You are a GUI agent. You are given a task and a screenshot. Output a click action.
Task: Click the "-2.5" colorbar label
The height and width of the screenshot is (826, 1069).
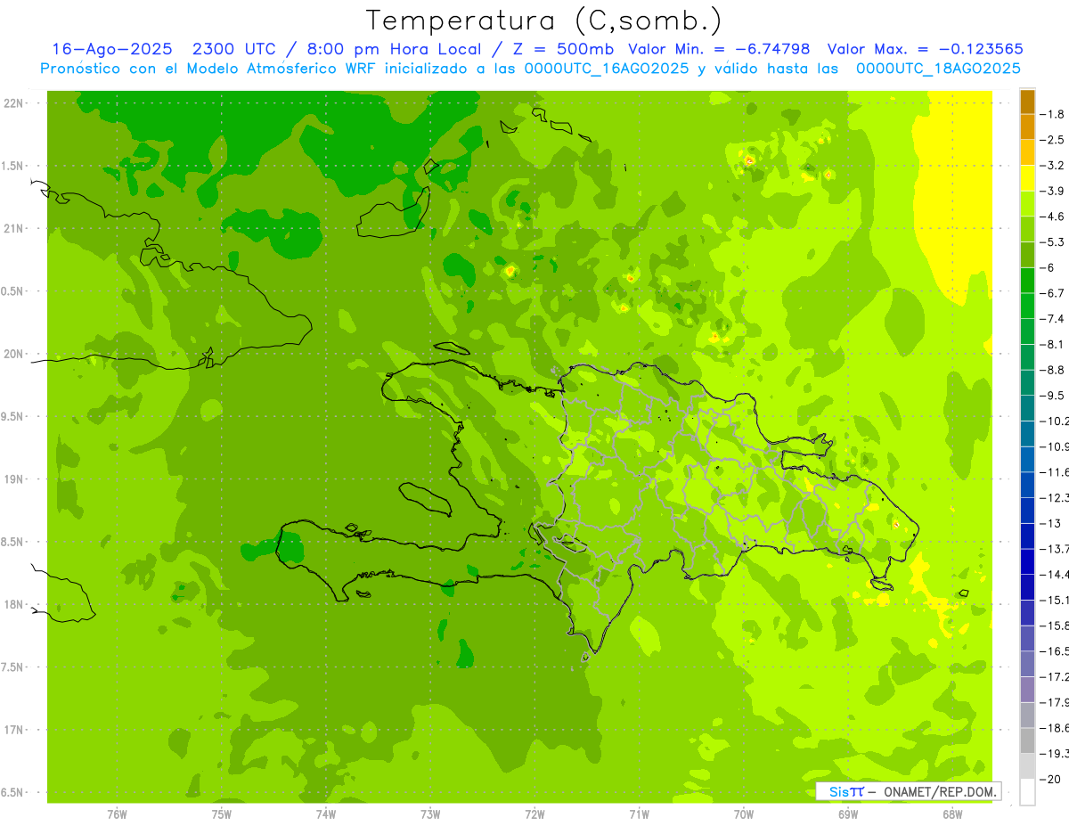click(1052, 140)
